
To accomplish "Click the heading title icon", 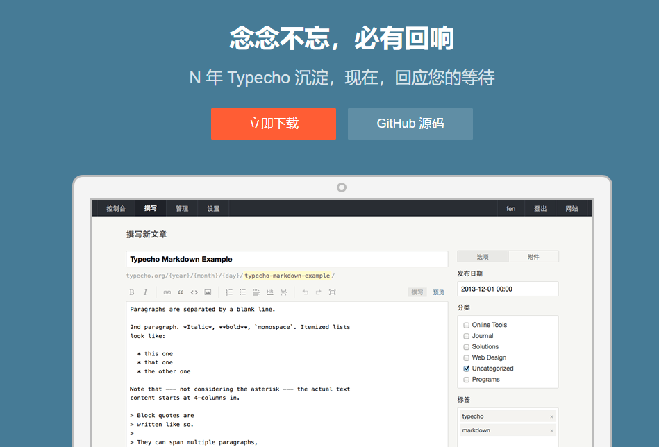I will coord(256,292).
